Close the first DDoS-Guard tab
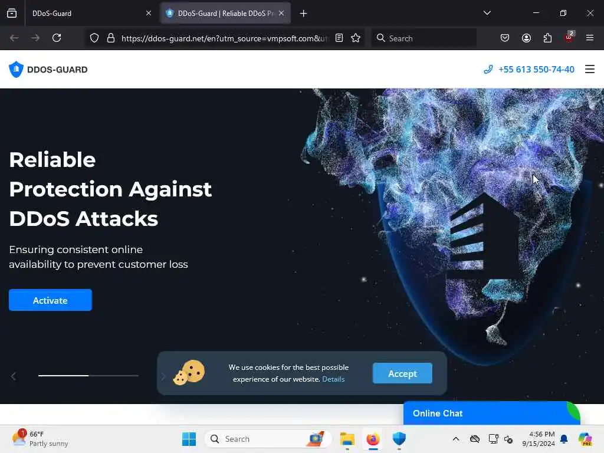This screenshot has width=604, height=453. [x=149, y=13]
